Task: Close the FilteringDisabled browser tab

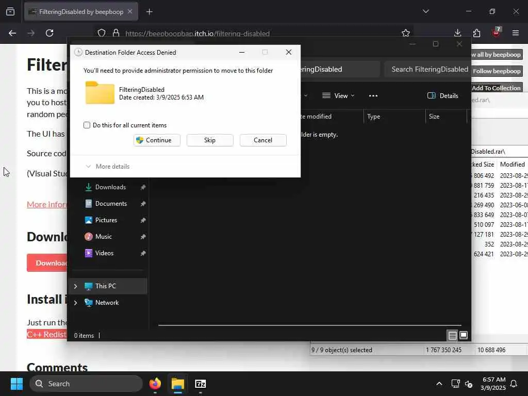Action: 130,11
